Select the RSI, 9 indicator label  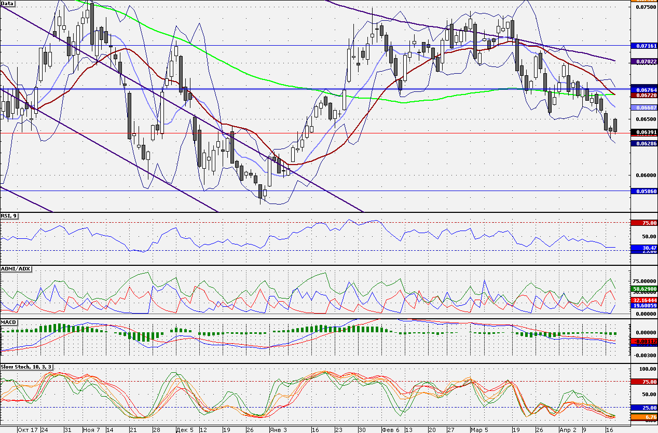tap(9, 216)
